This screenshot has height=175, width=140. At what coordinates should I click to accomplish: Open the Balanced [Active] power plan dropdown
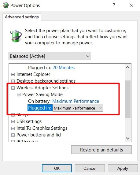click(x=50, y=56)
